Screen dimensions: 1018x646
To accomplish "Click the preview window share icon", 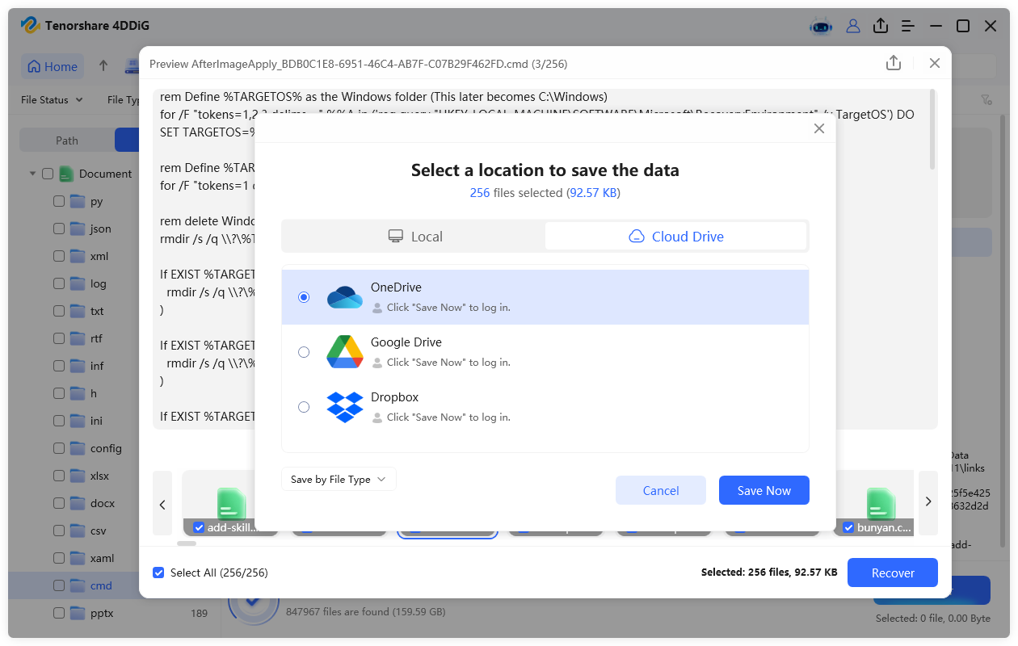I will pos(894,63).
